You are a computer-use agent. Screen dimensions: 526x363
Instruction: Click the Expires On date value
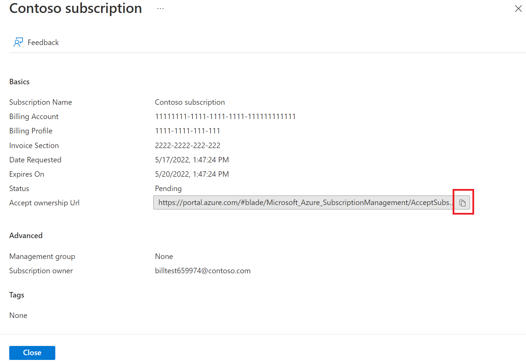click(x=192, y=174)
